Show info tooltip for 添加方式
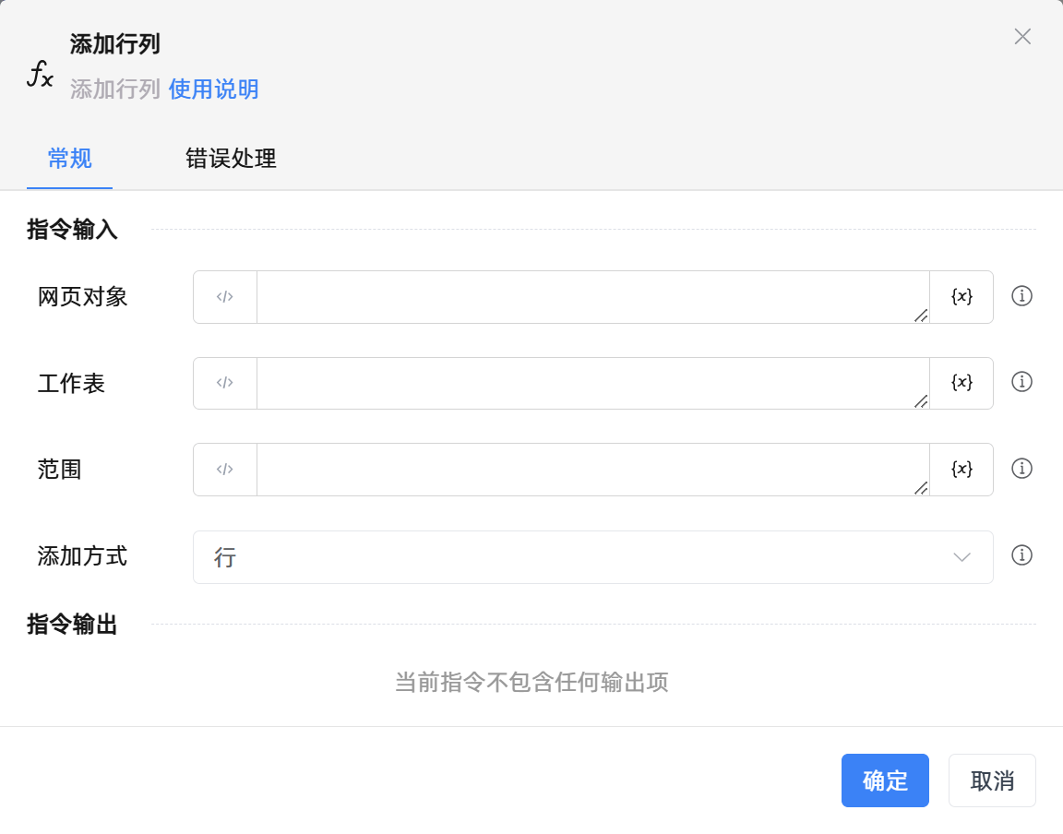Image resolution: width=1063 pixels, height=834 pixels. [1021, 555]
